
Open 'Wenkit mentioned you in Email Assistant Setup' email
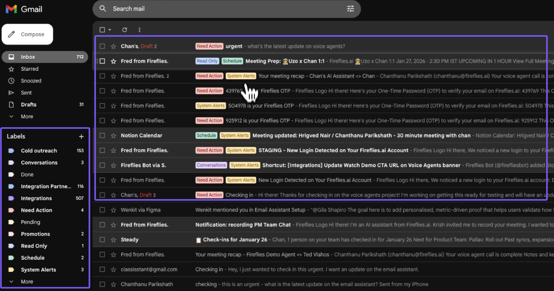pyautogui.click(x=251, y=210)
